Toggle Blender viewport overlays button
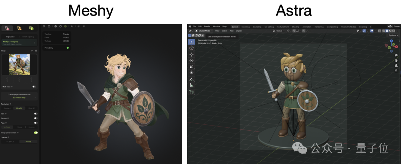This screenshot has width=401, height=164. tap(372, 31)
